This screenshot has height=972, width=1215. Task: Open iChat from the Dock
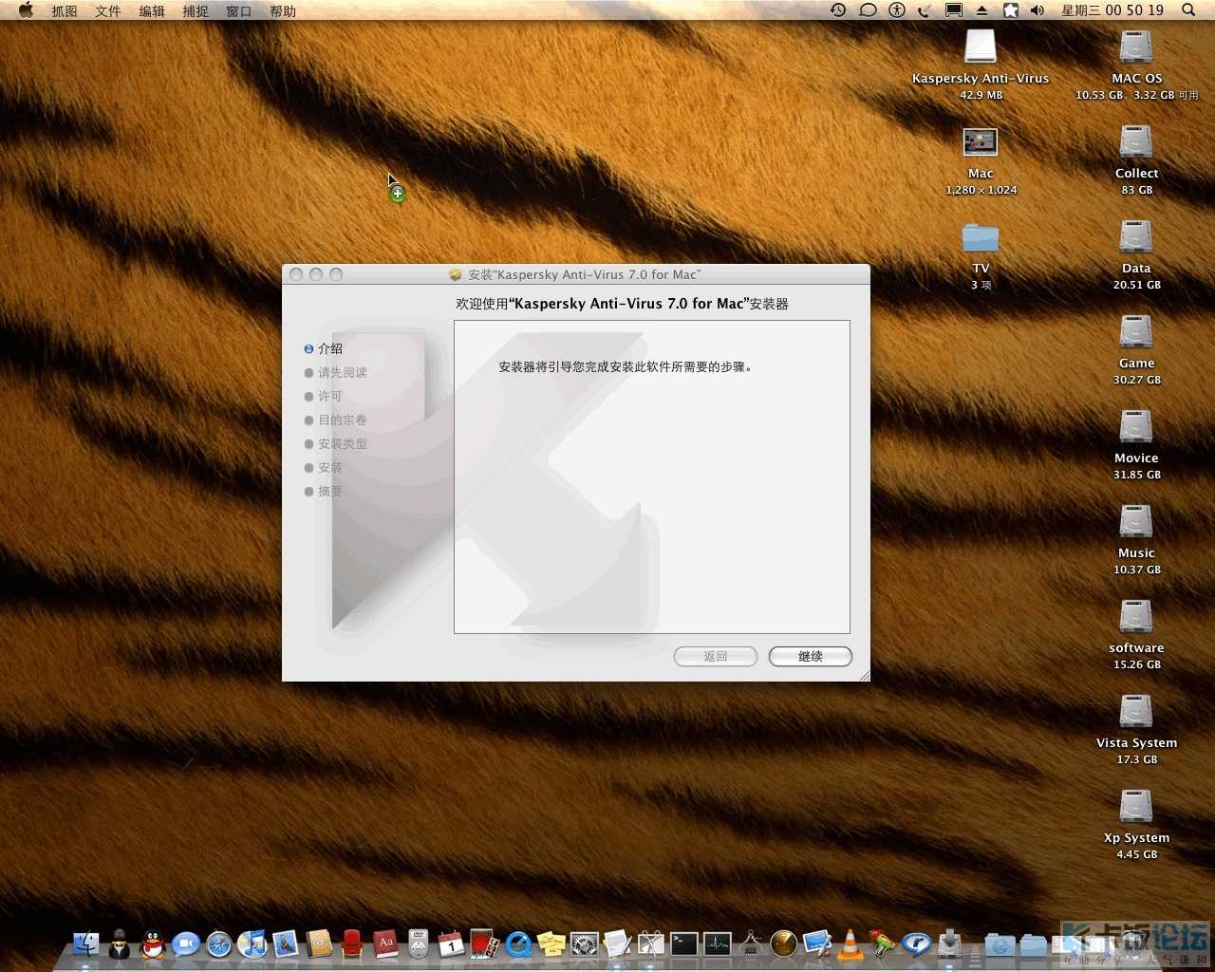tap(186, 944)
